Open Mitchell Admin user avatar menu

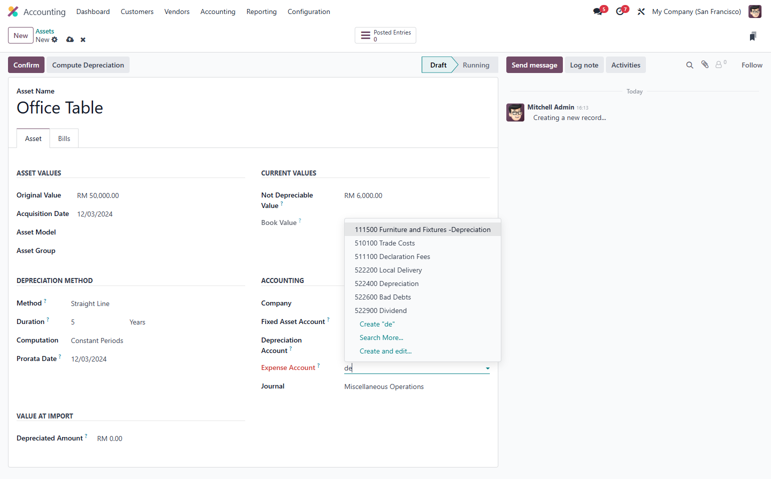[754, 11]
